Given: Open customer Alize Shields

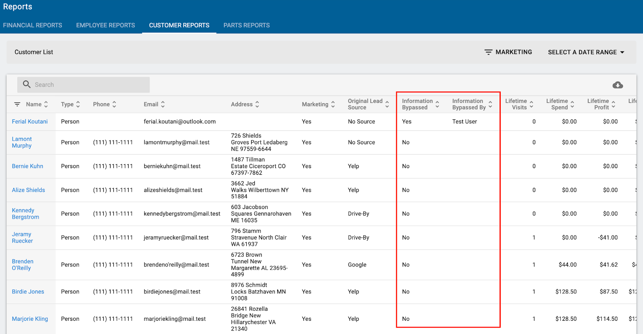Looking at the screenshot, I should [29, 190].
